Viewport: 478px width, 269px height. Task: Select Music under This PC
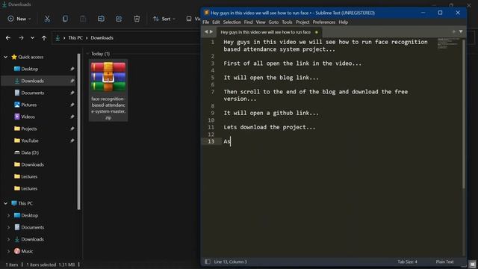[x=27, y=251]
